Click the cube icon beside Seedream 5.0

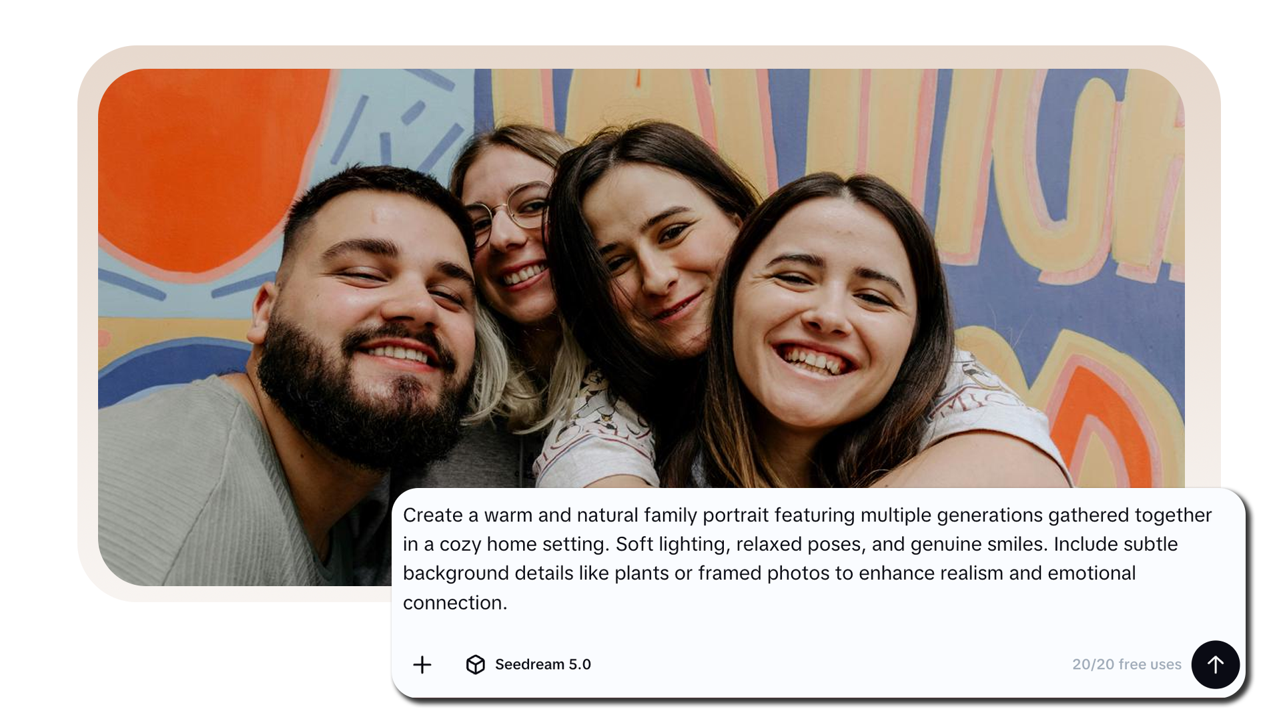tap(475, 664)
